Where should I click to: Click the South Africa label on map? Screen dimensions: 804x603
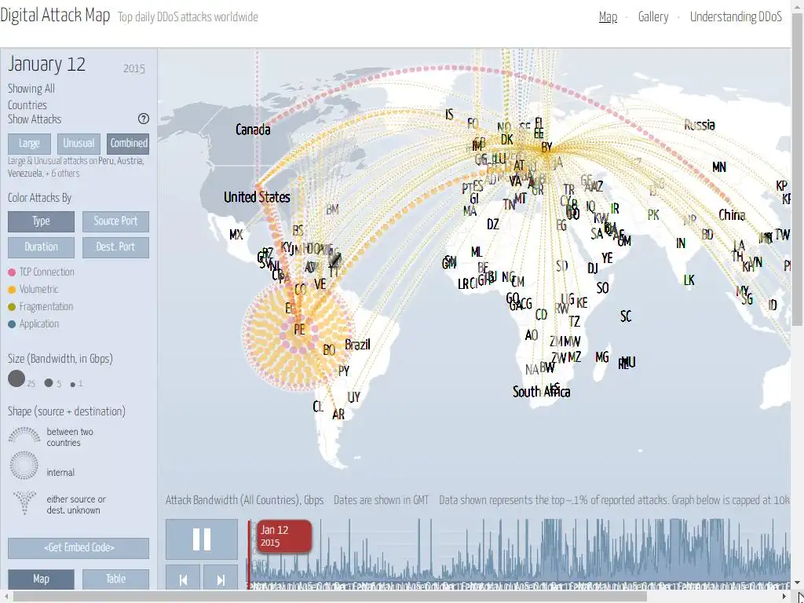pyautogui.click(x=542, y=392)
